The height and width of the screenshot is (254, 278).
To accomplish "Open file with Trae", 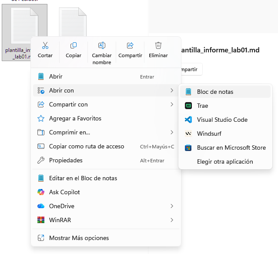I will tap(202, 106).
